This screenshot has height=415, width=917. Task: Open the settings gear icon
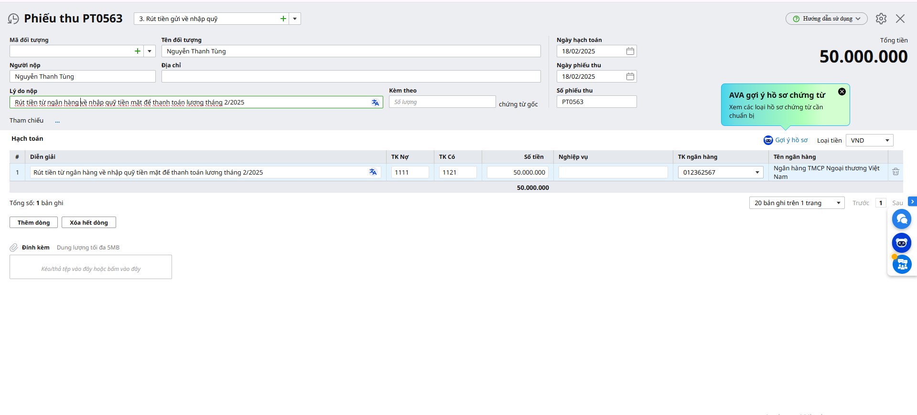tap(881, 19)
